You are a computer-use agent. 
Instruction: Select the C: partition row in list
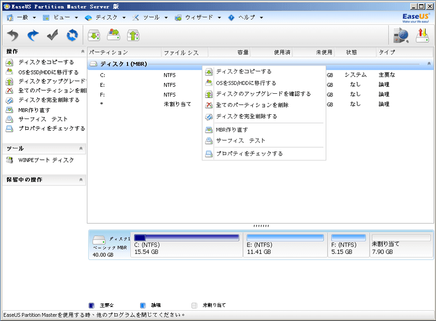pos(260,75)
